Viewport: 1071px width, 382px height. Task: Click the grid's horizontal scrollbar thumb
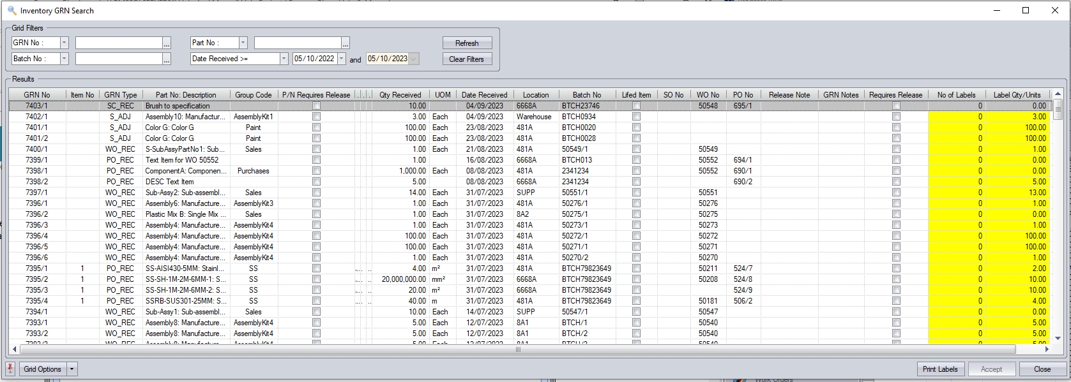tap(517, 349)
